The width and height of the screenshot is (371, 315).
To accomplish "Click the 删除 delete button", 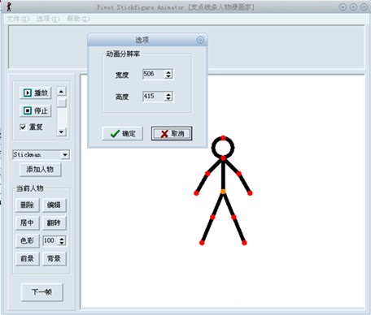I will tap(28, 205).
